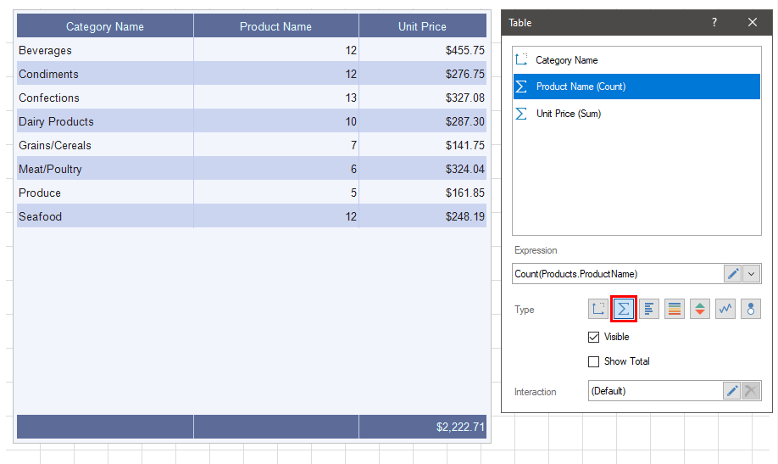Image resolution: width=778 pixels, height=464 pixels.
Task: Select the Data Bars column type
Action: pos(649,310)
